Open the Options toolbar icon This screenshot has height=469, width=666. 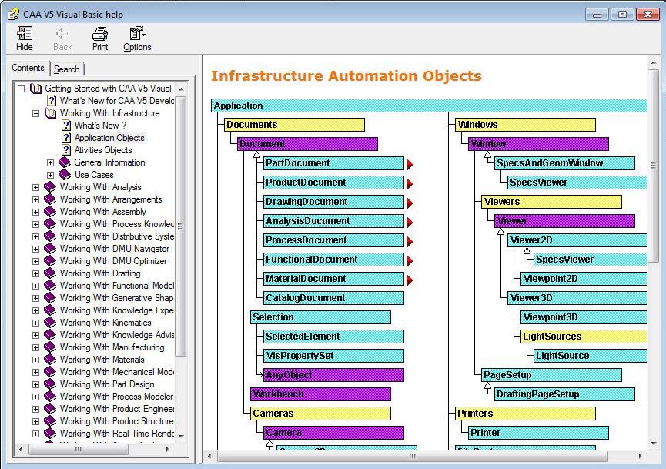[x=137, y=34]
